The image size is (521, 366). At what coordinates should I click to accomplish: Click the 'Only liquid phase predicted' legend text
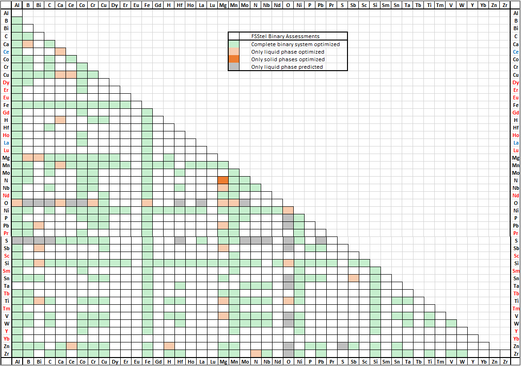(x=287, y=67)
